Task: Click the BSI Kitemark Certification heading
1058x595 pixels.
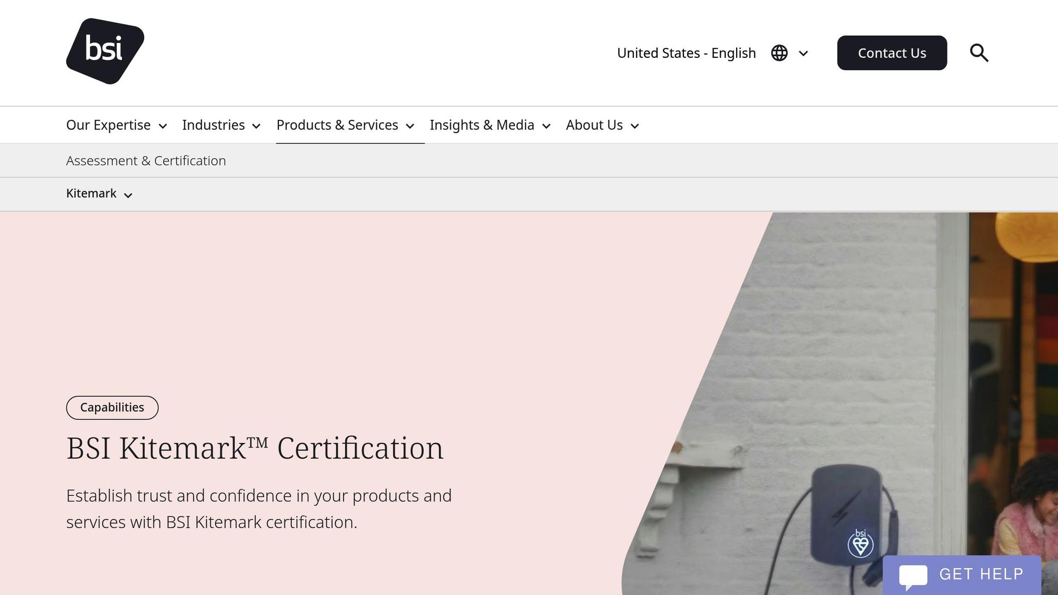Action: coord(255,448)
